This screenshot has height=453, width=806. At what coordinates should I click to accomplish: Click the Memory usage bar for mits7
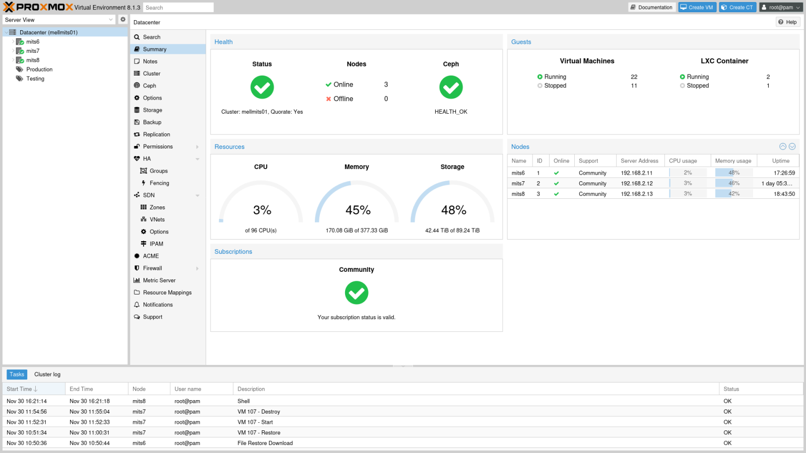click(733, 183)
